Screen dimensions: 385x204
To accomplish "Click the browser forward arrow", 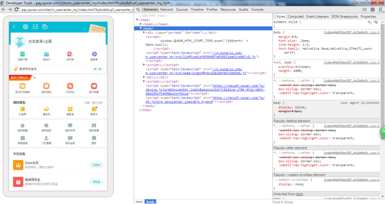I will point(10,9).
